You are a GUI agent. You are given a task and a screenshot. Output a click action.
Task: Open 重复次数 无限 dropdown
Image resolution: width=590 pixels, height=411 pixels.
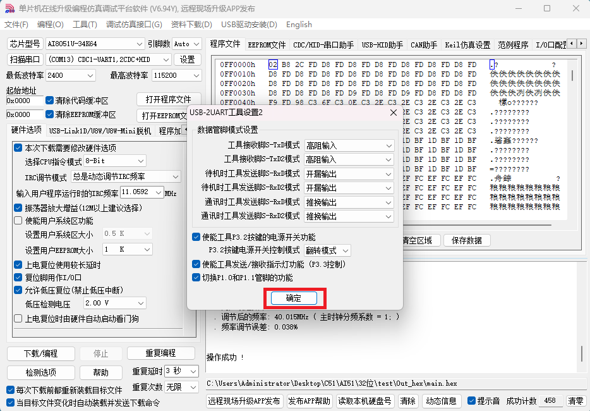pyautogui.click(x=181, y=387)
